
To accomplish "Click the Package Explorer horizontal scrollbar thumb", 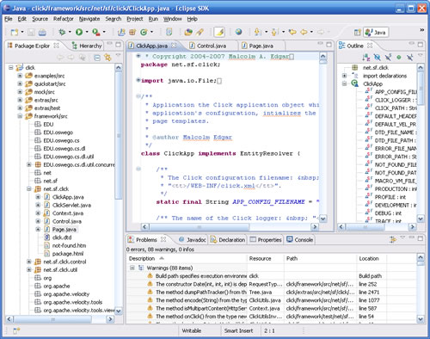I will pos(52,319).
